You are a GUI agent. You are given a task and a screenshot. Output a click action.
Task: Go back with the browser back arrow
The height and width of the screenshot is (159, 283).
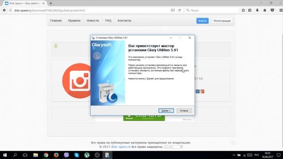[x=4, y=10]
